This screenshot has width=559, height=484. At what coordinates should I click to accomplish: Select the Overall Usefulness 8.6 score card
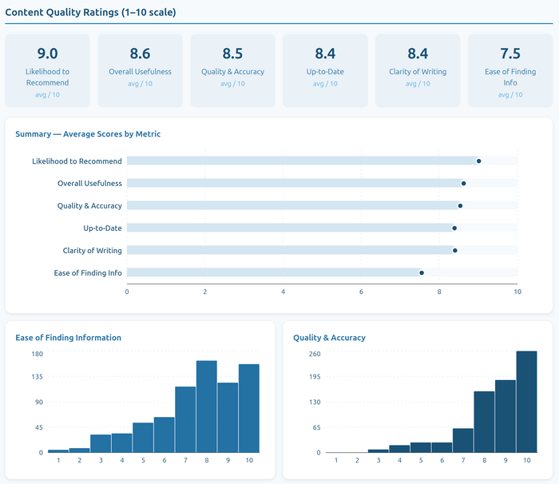(140, 70)
